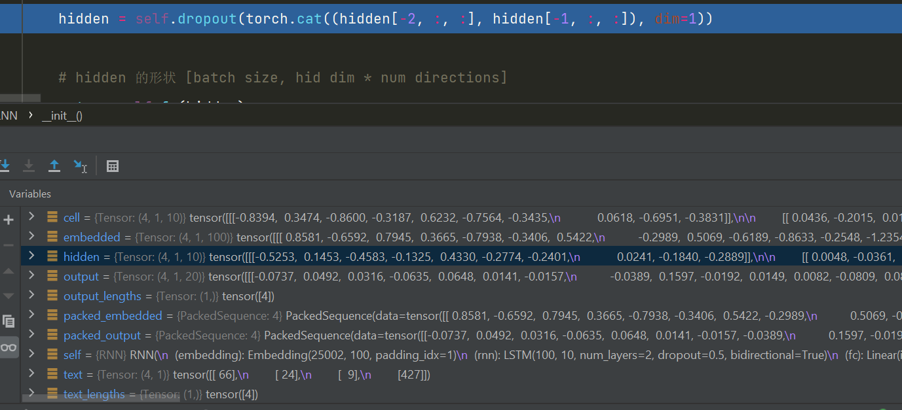
Task: Click torch.cat in the highlighted code line
Action: (x=284, y=19)
